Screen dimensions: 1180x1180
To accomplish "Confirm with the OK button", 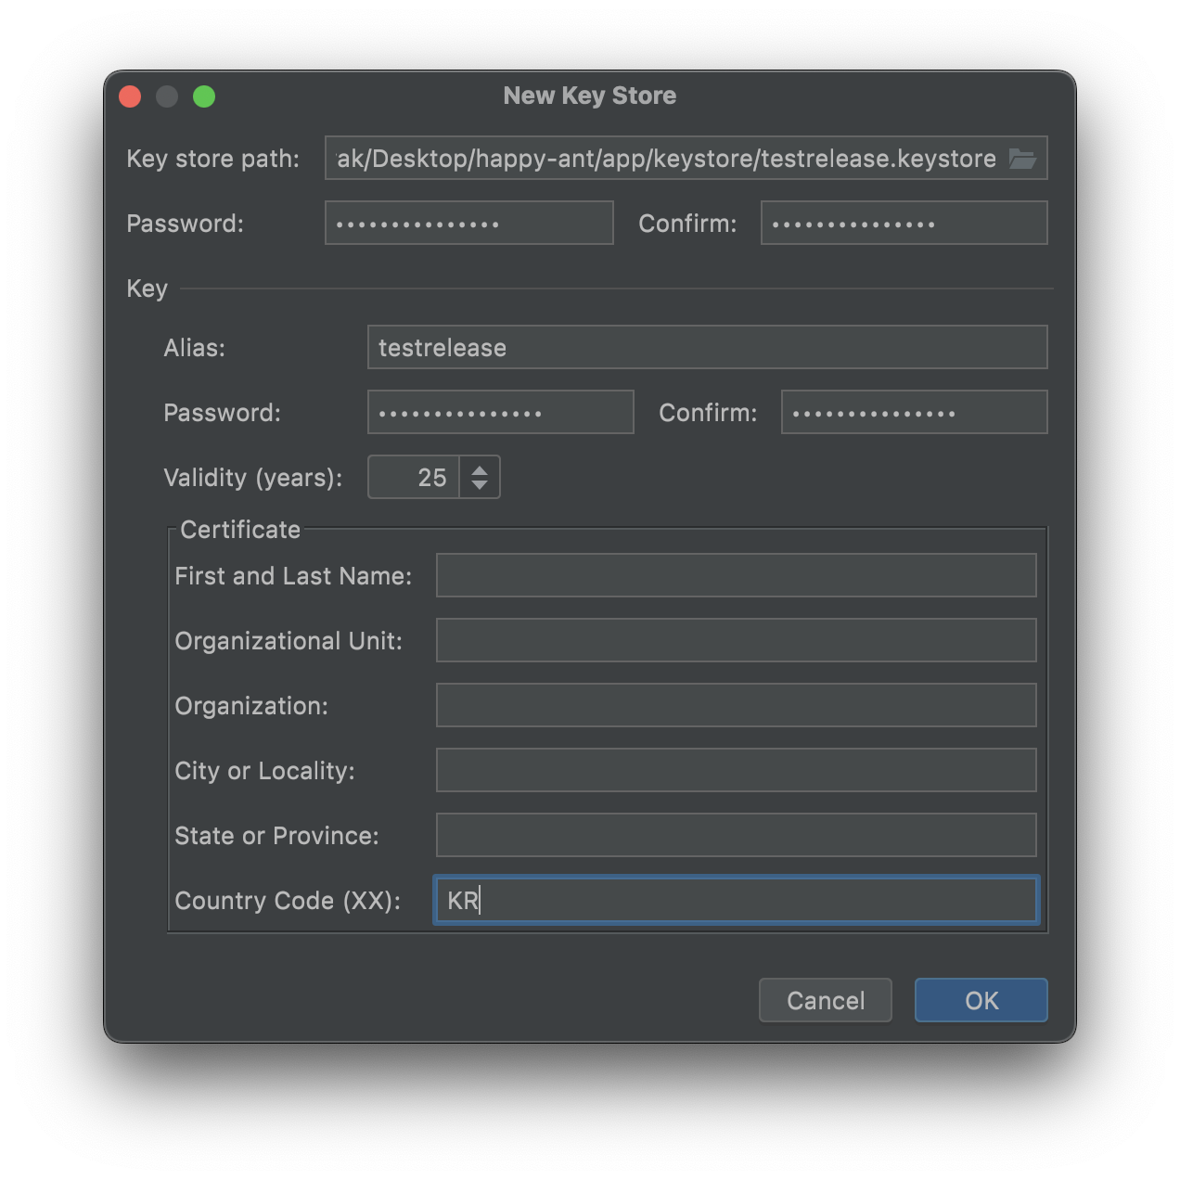I will click(981, 1001).
